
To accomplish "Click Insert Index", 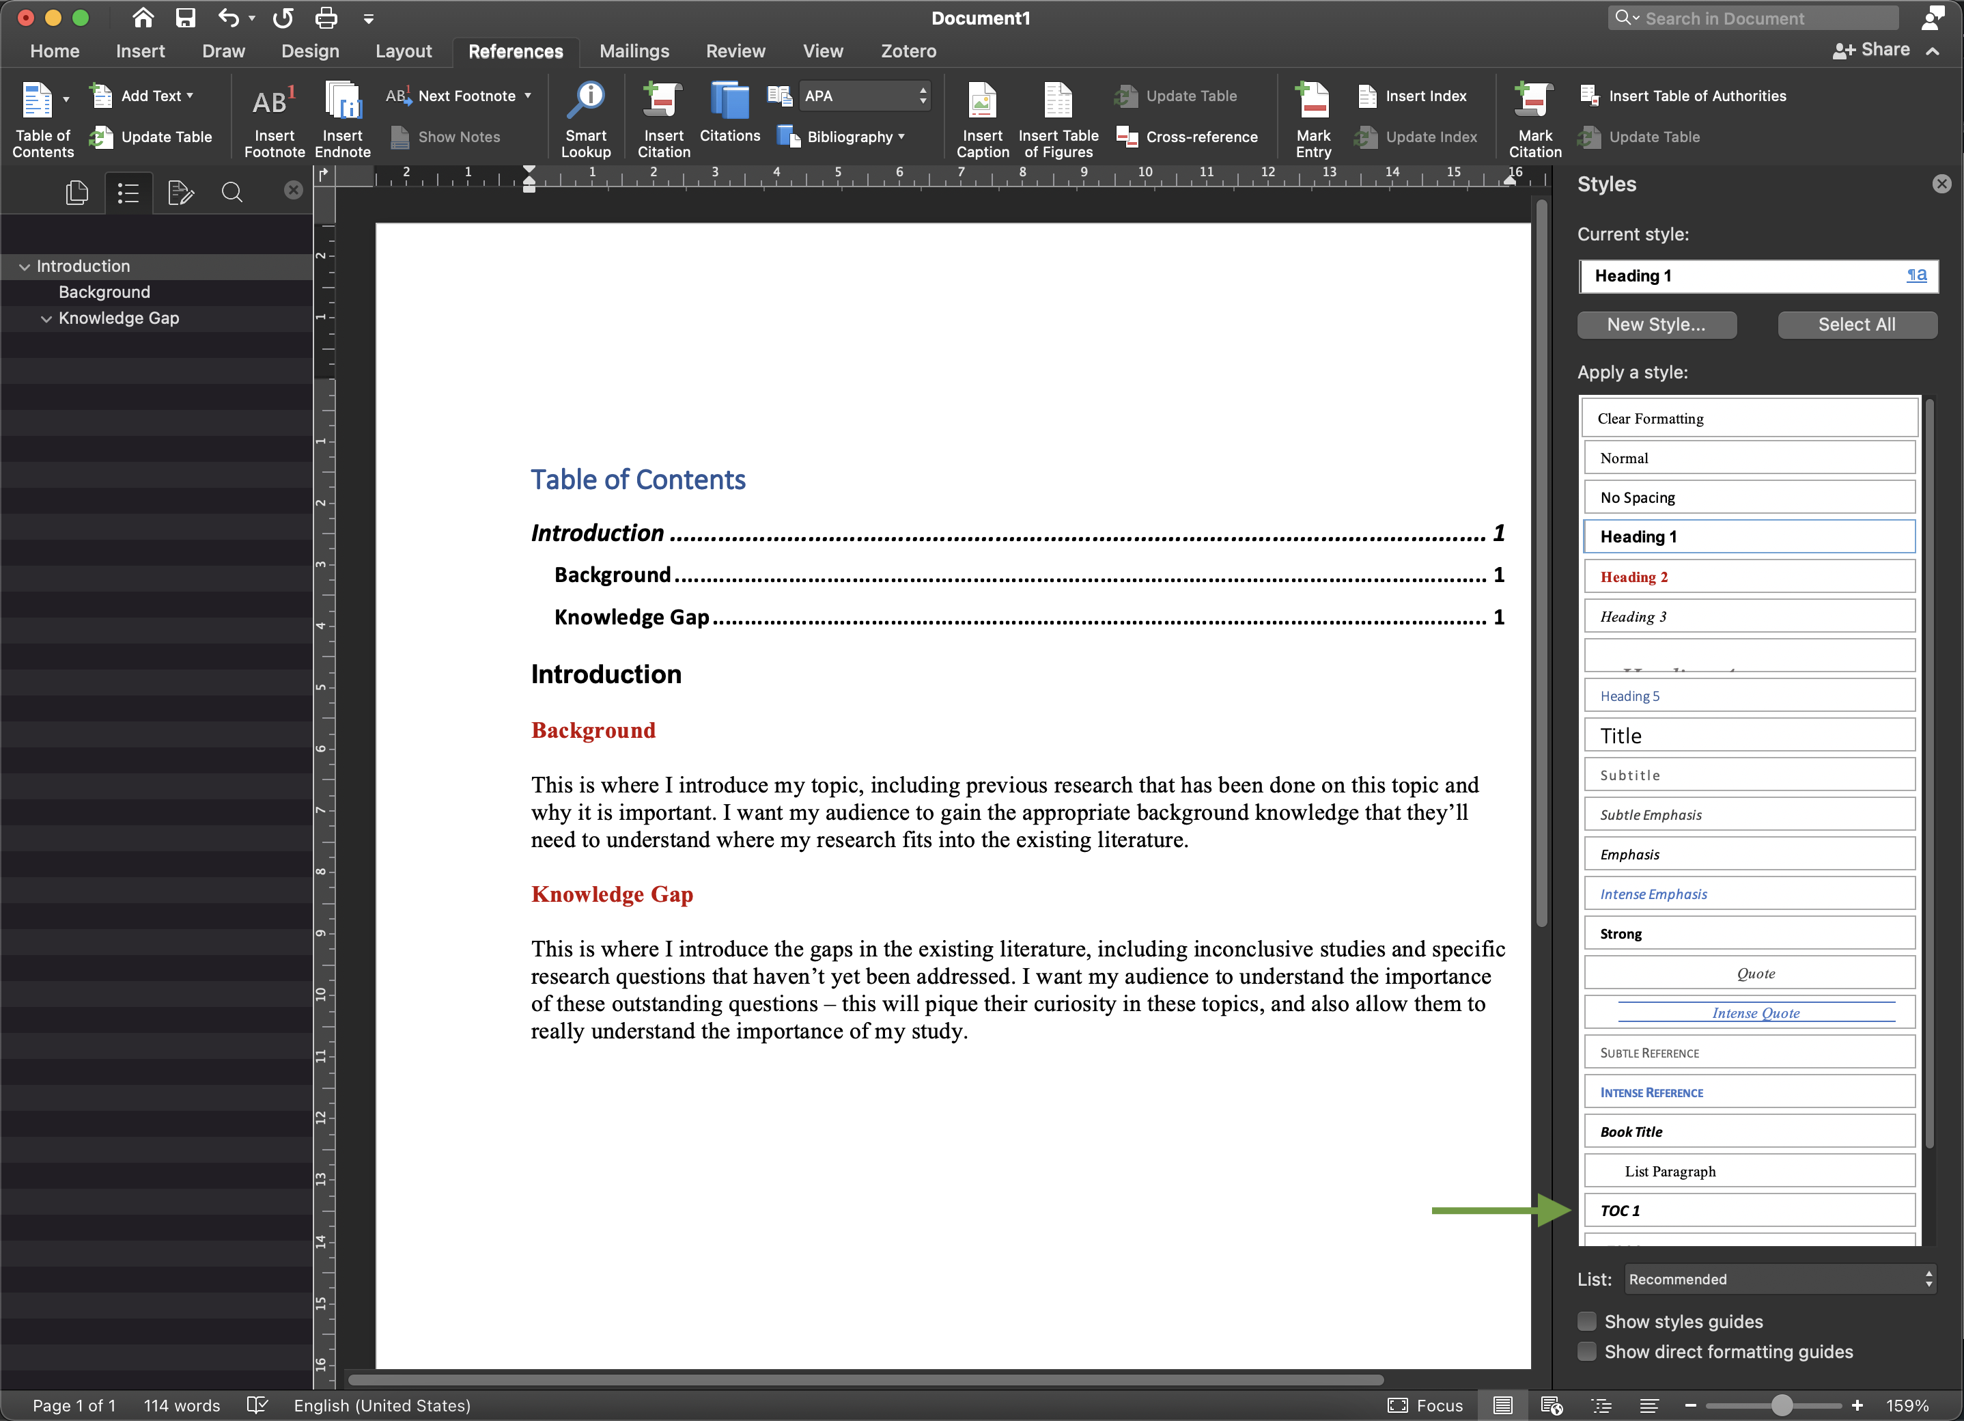I will [1412, 96].
